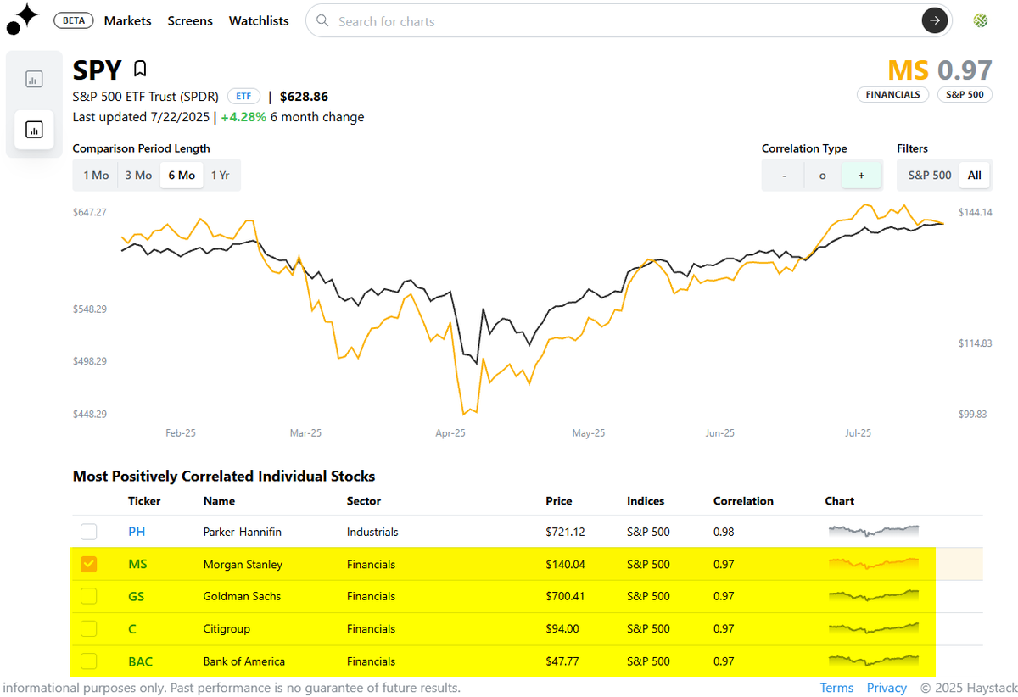Open the Markets menu
This screenshot has width=1018, height=697.
pyautogui.click(x=128, y=20)
